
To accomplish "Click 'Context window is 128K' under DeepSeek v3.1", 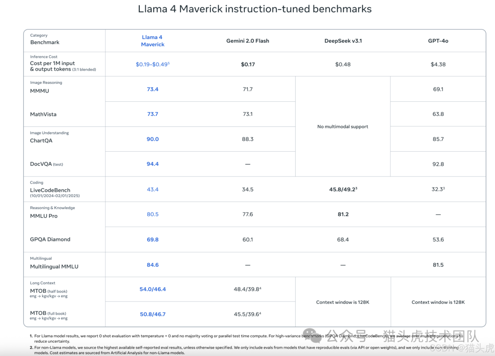I will pyautogui.click(x=342, y=302).
